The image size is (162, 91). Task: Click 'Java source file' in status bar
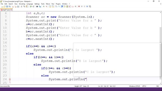5,86
